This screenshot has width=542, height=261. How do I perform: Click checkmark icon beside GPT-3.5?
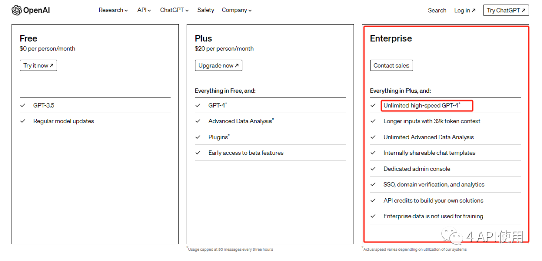point(23,105)
